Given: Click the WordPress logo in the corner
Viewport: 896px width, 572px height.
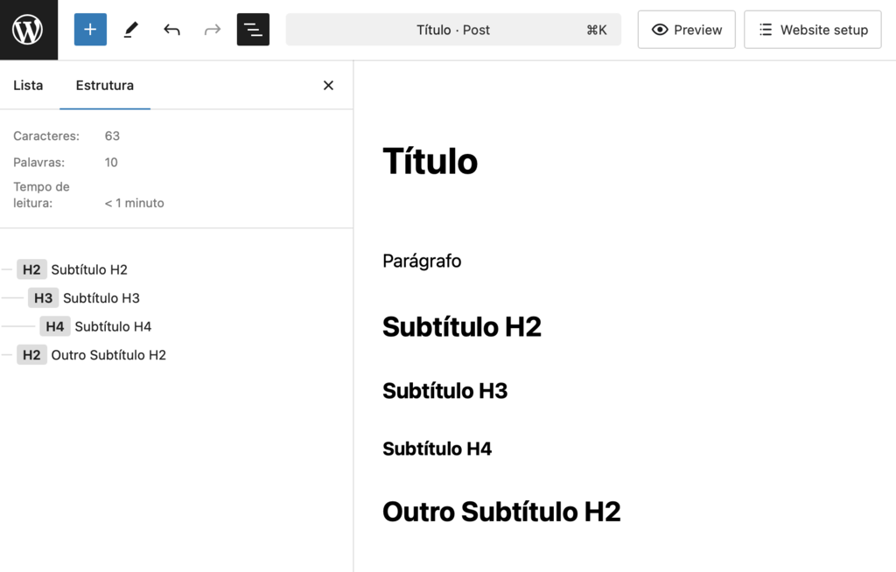Looking at the screenshot, I should (29, 29).
